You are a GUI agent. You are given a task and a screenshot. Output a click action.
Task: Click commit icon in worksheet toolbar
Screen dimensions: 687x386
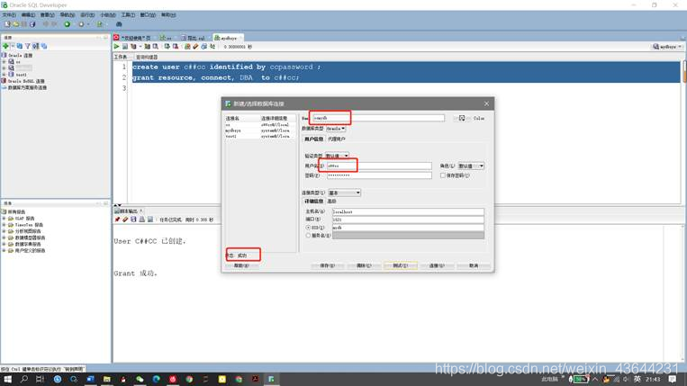pos(167,47)
